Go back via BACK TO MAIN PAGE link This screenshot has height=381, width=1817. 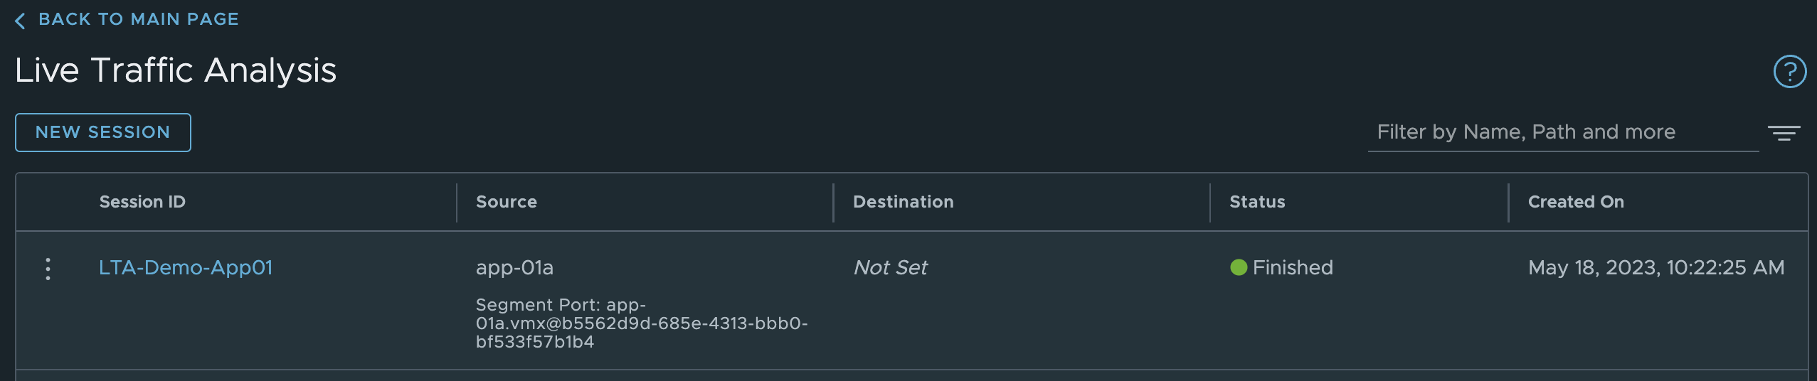pos(138,19)
